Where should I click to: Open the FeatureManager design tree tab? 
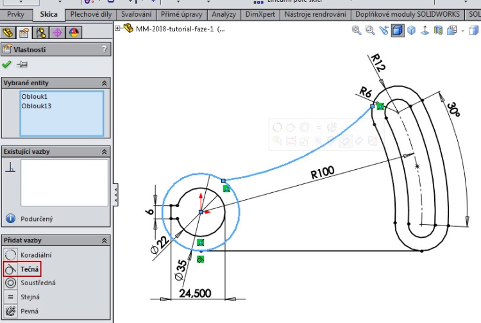click(x=8, y=32)
